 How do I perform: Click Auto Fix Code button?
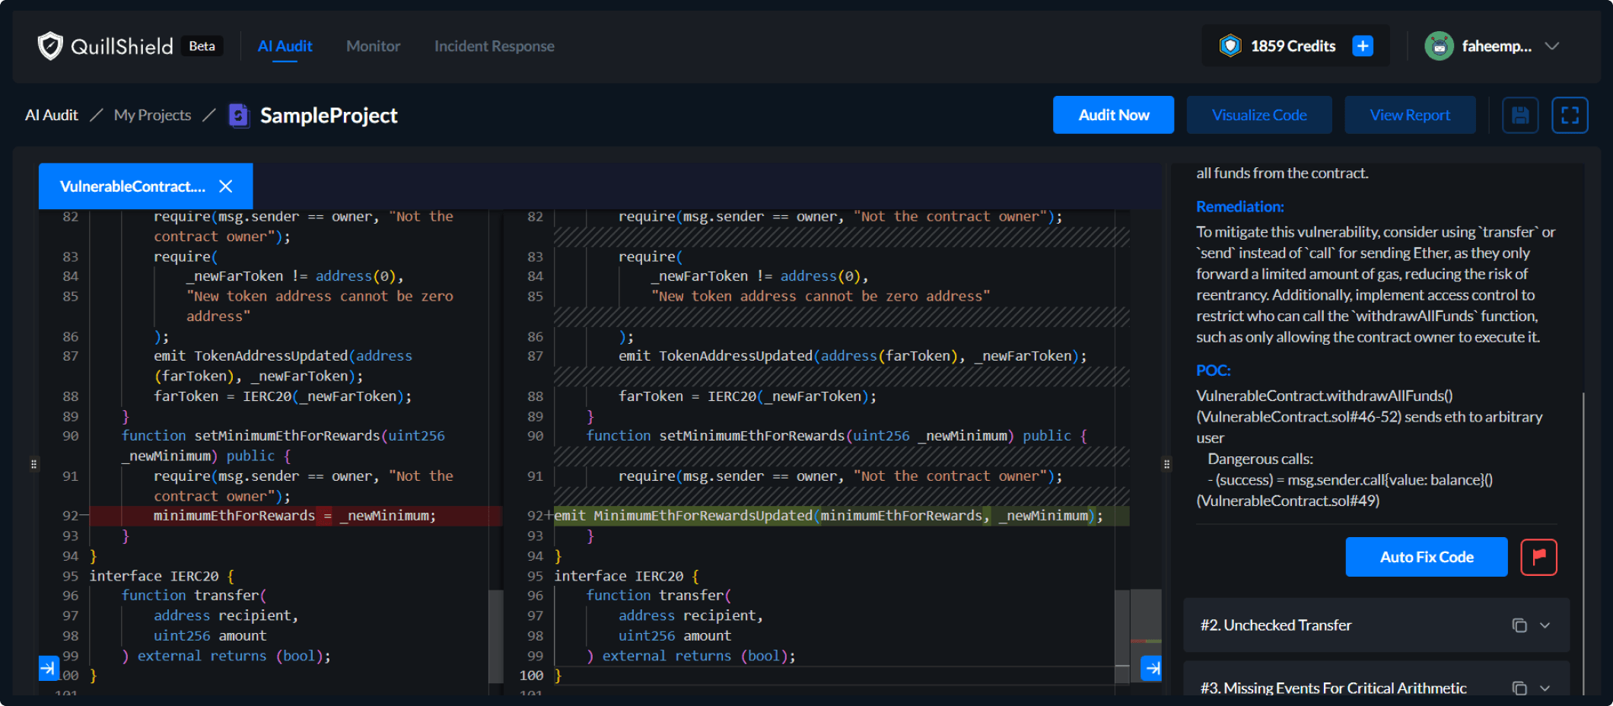(1427, 557)
